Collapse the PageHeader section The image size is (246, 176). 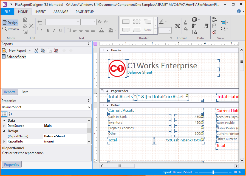(x=102, y=91)
